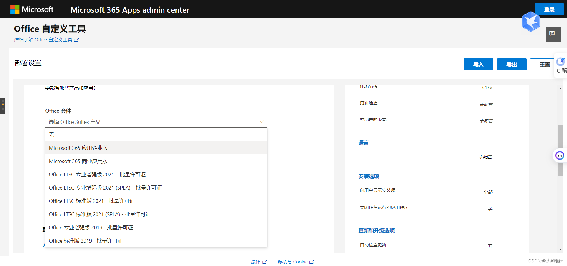
Task: Click the 更新和升级选项 section heading
Action: tap(376, 231)
